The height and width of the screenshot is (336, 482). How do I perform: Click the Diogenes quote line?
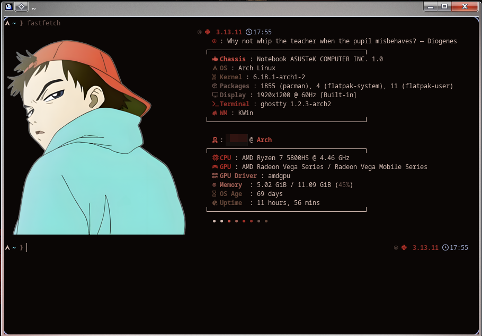point(342,41)
